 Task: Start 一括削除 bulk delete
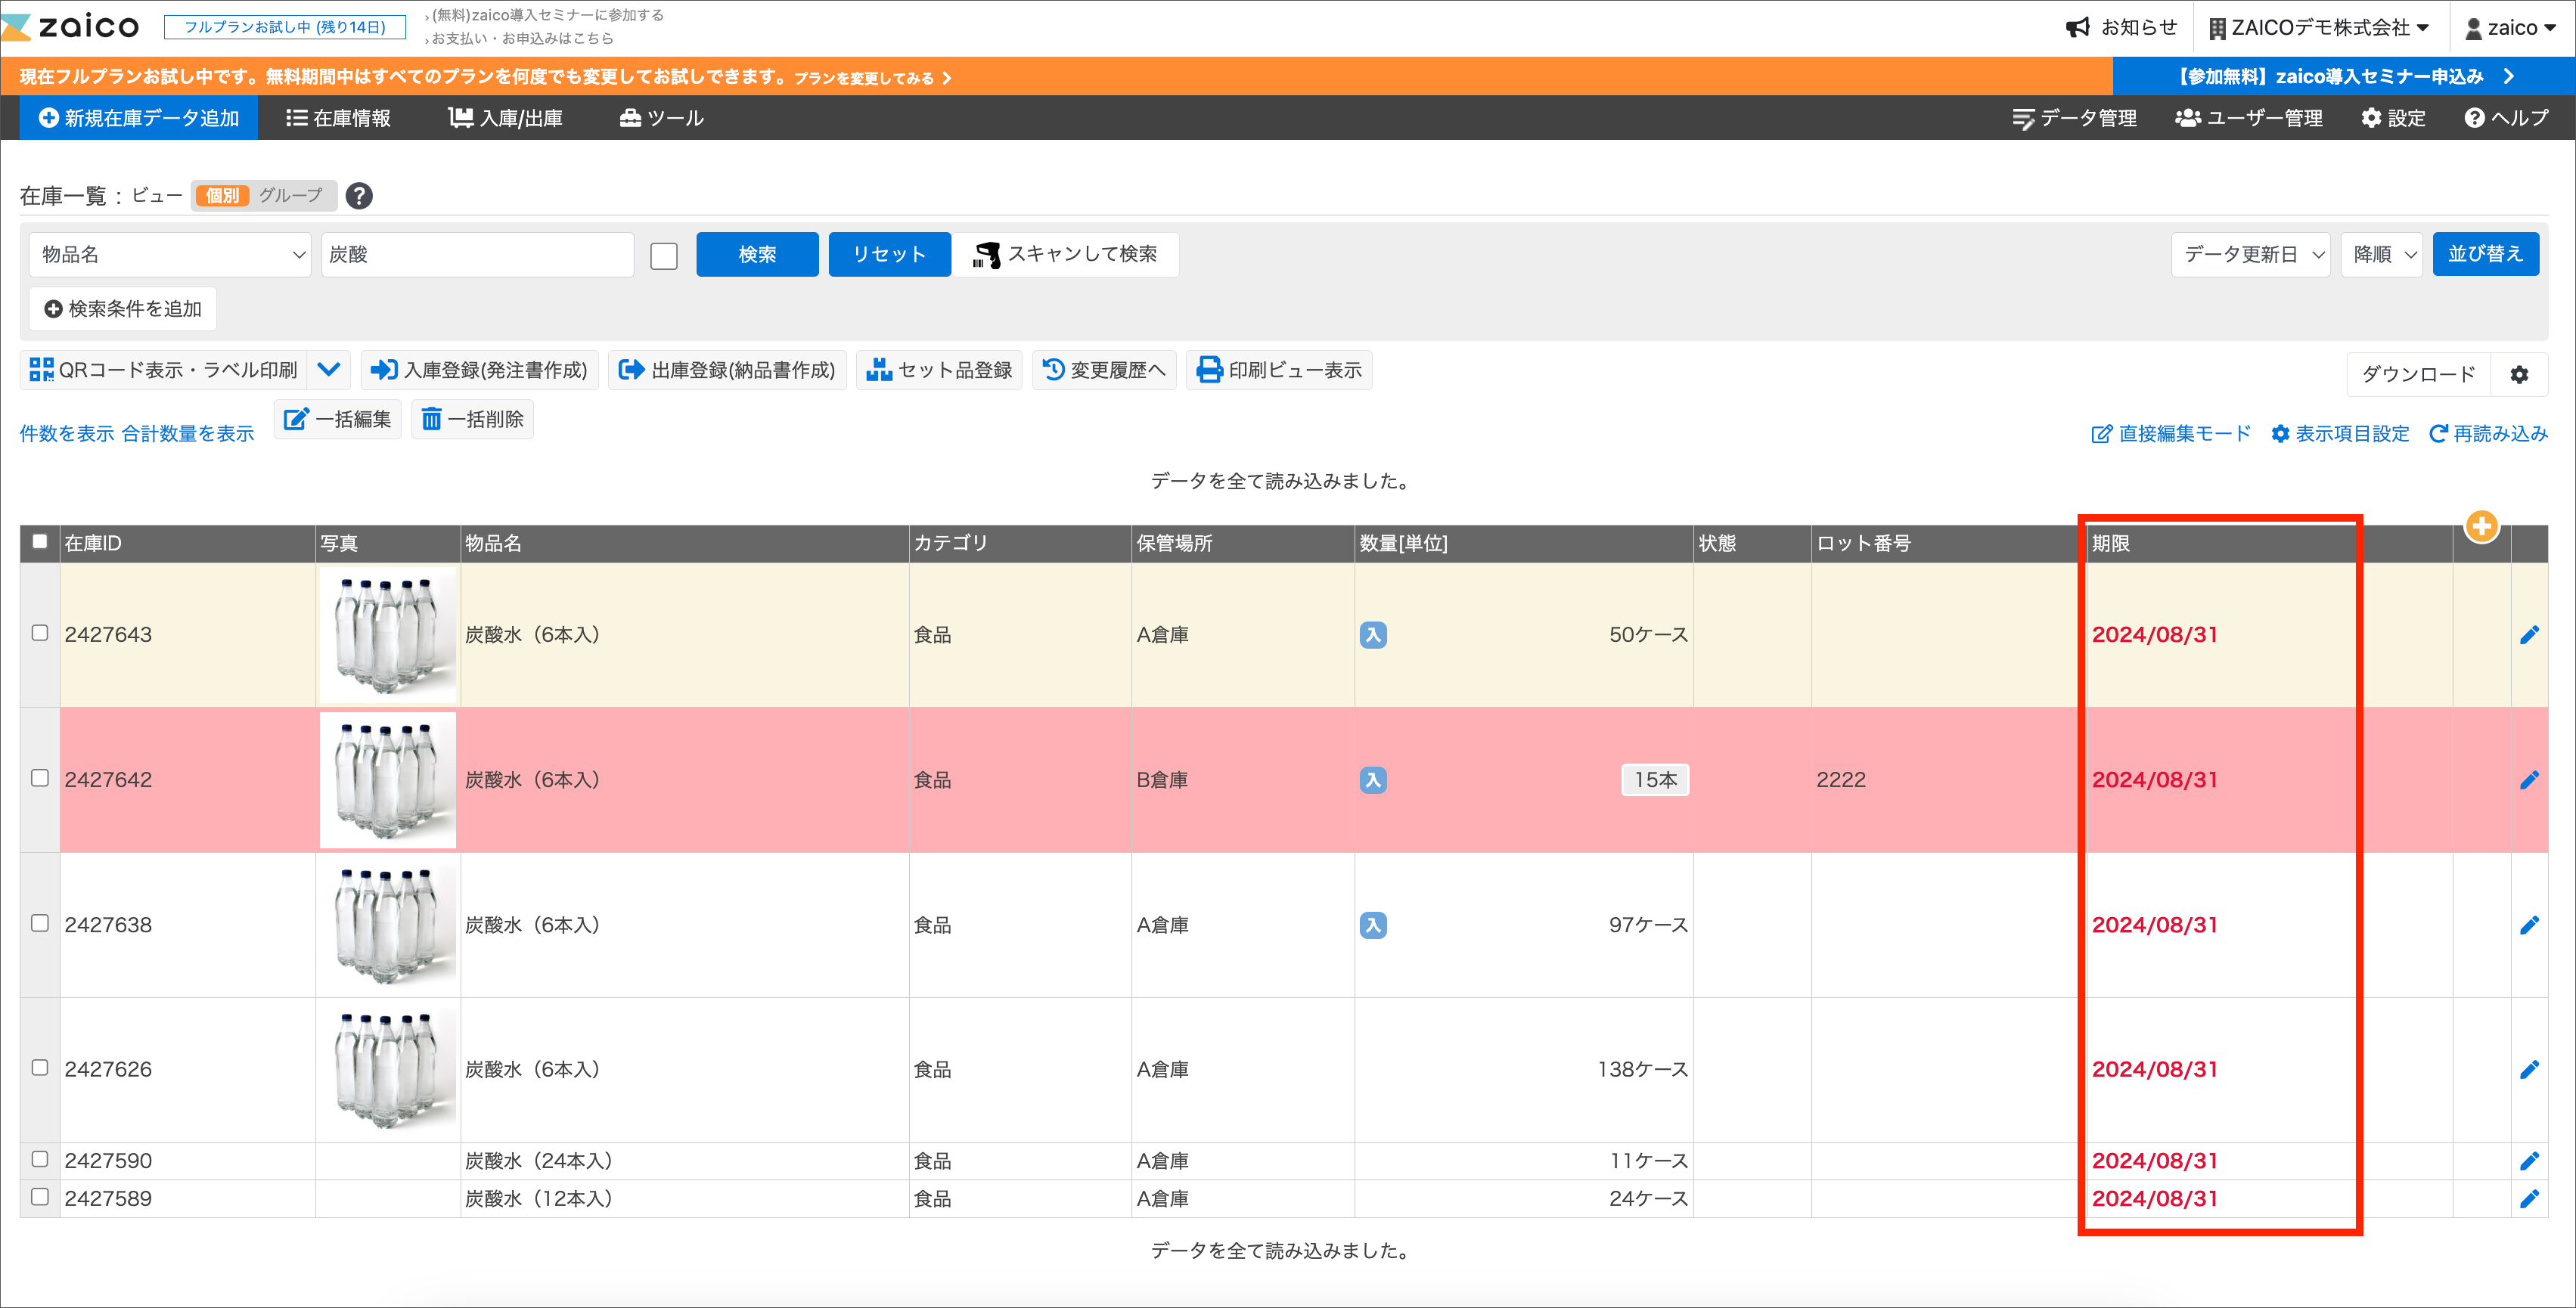(x=472, y=419)
